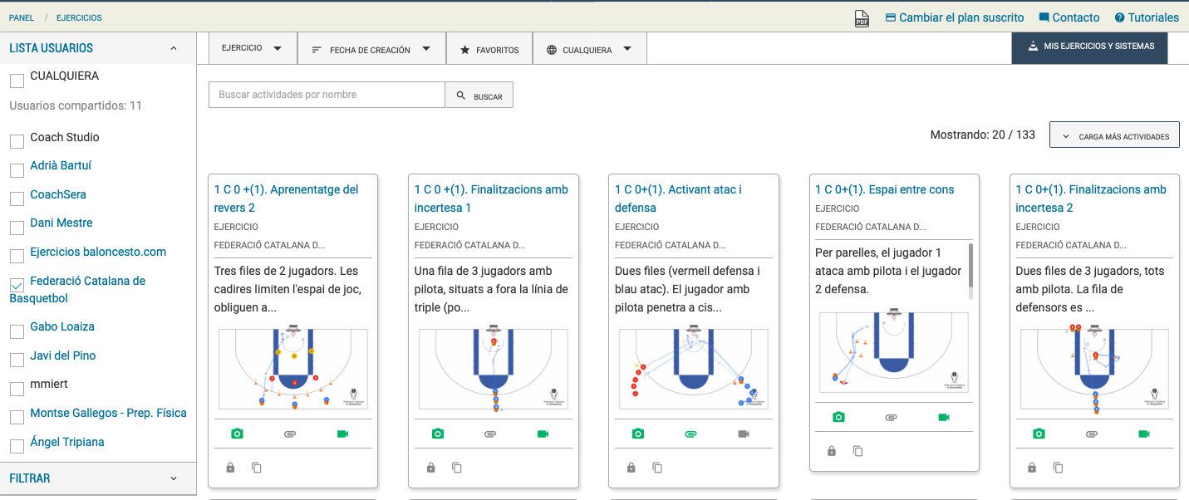Open court diagram of Activant atac i defensa

(x=693, y=369)
